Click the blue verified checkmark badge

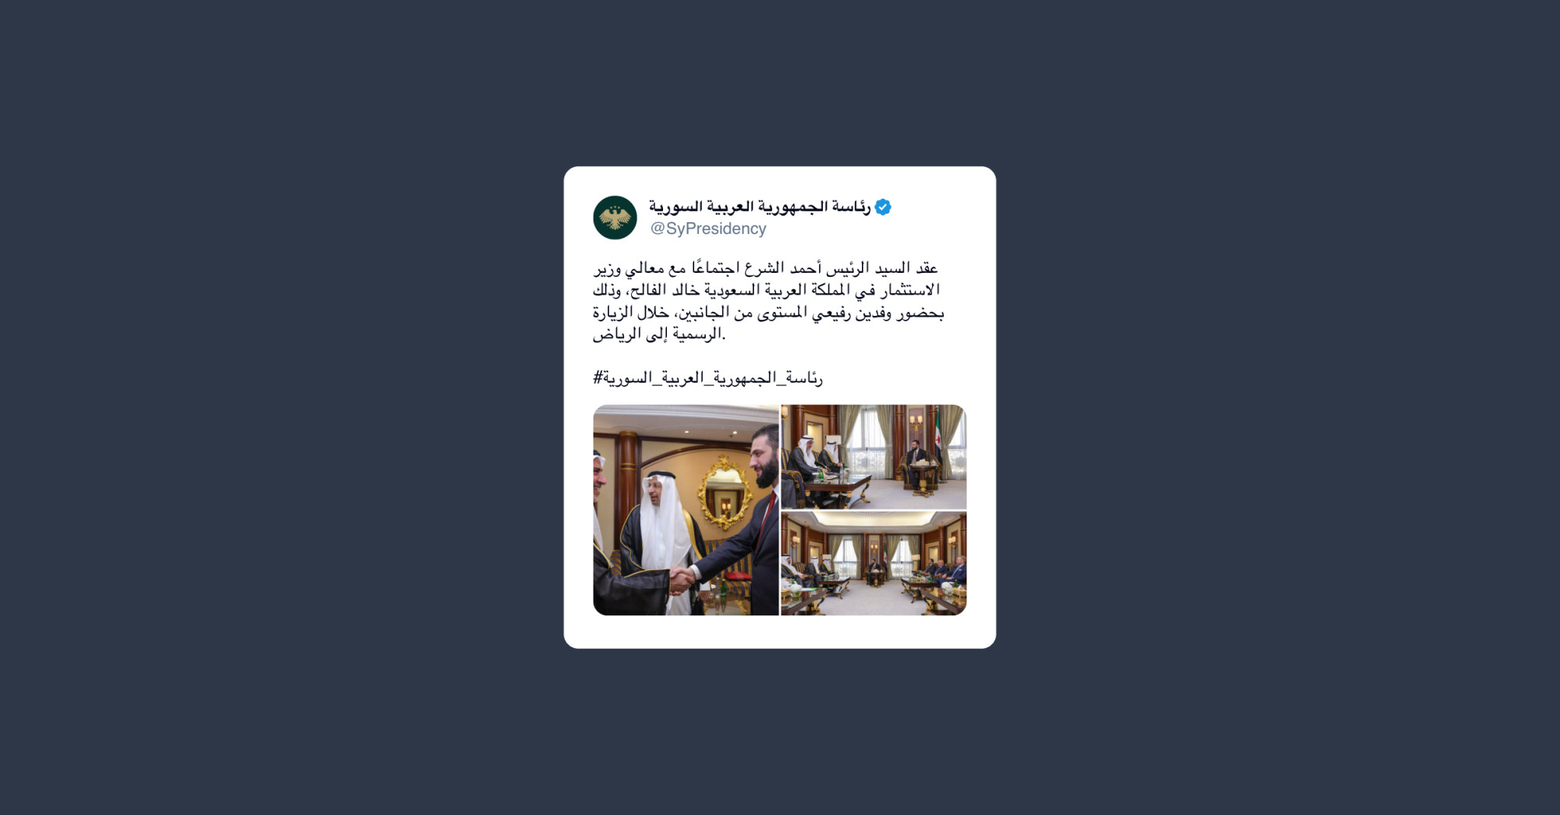coord(883,207)
